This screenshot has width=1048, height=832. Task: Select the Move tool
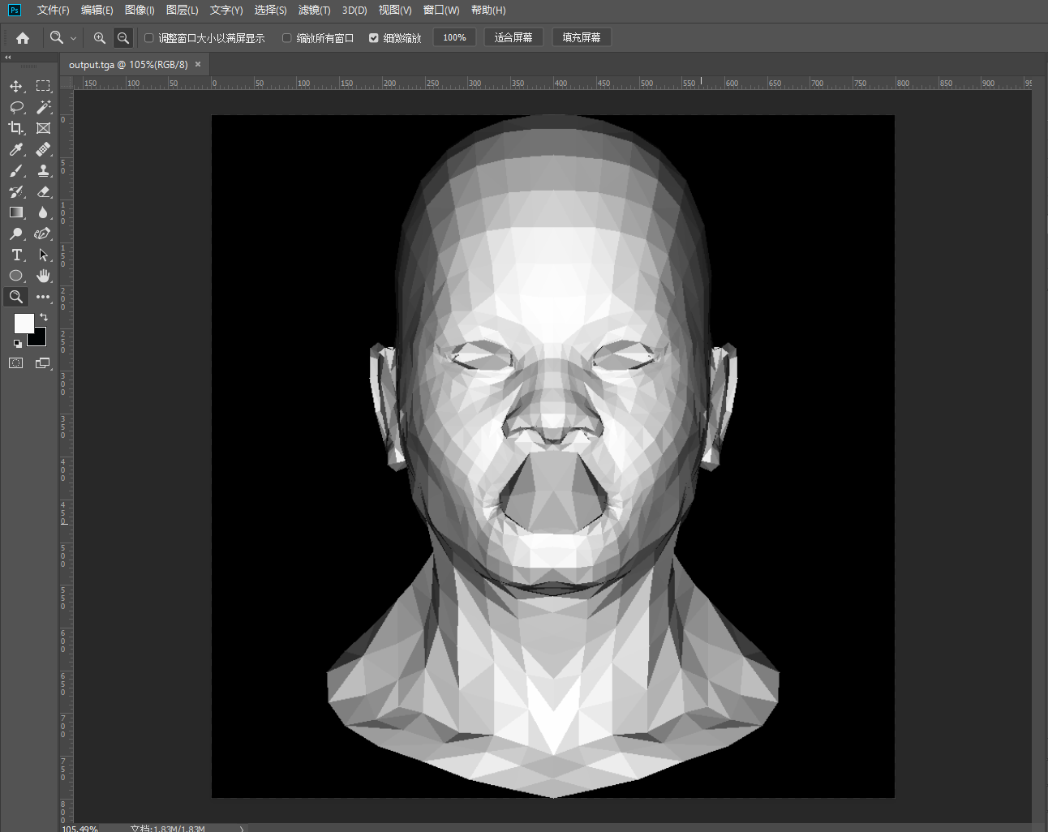tap(16, 86)
